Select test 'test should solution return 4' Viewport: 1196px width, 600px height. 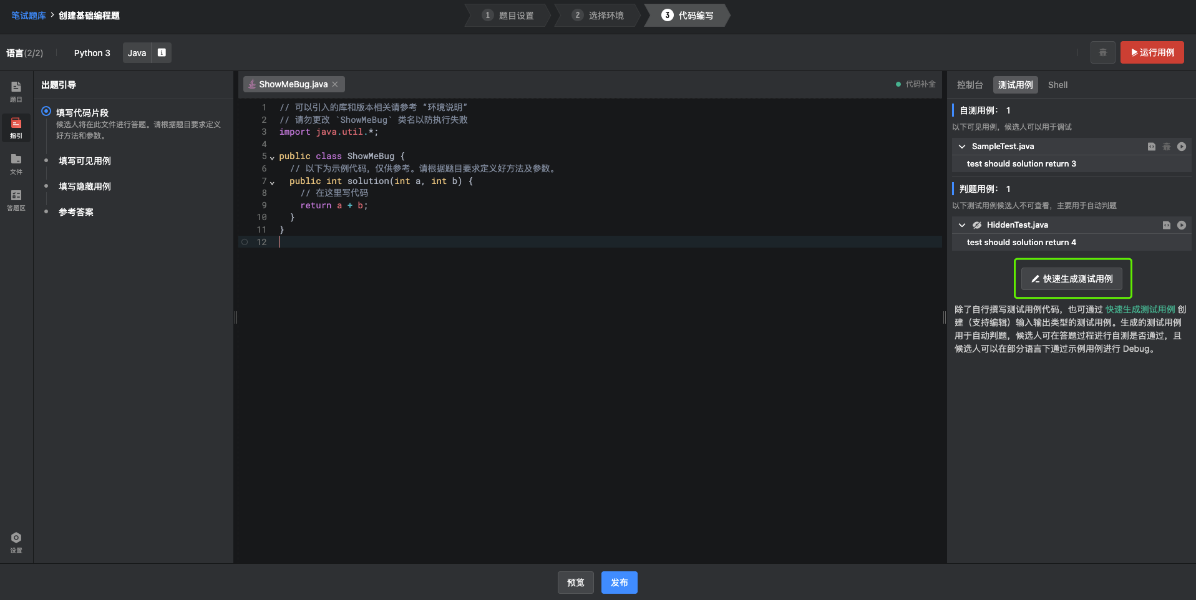(1021, 242)
